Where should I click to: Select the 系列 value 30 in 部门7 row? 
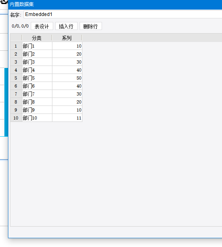[67, 94]
